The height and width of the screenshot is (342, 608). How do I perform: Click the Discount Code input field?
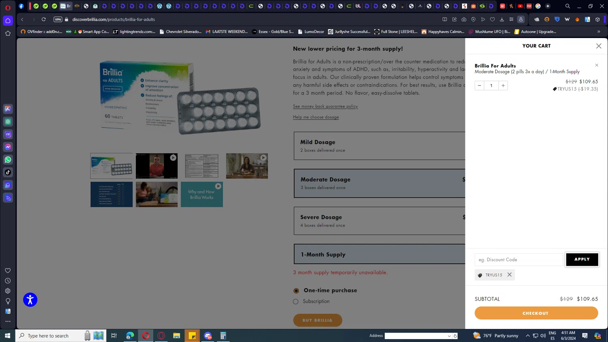coord(519,260)
